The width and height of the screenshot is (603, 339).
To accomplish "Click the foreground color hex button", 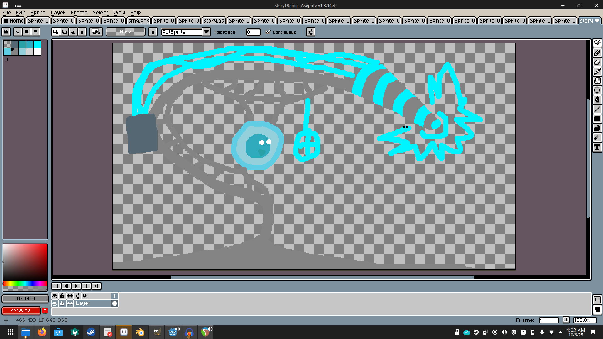I will 25,299.
